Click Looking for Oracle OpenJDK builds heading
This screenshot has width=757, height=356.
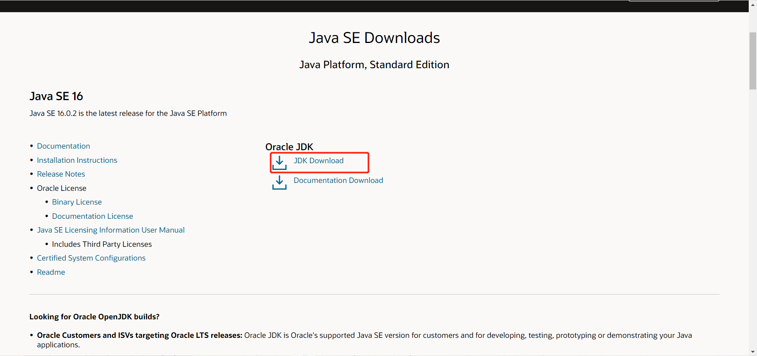tap(95, 317)
